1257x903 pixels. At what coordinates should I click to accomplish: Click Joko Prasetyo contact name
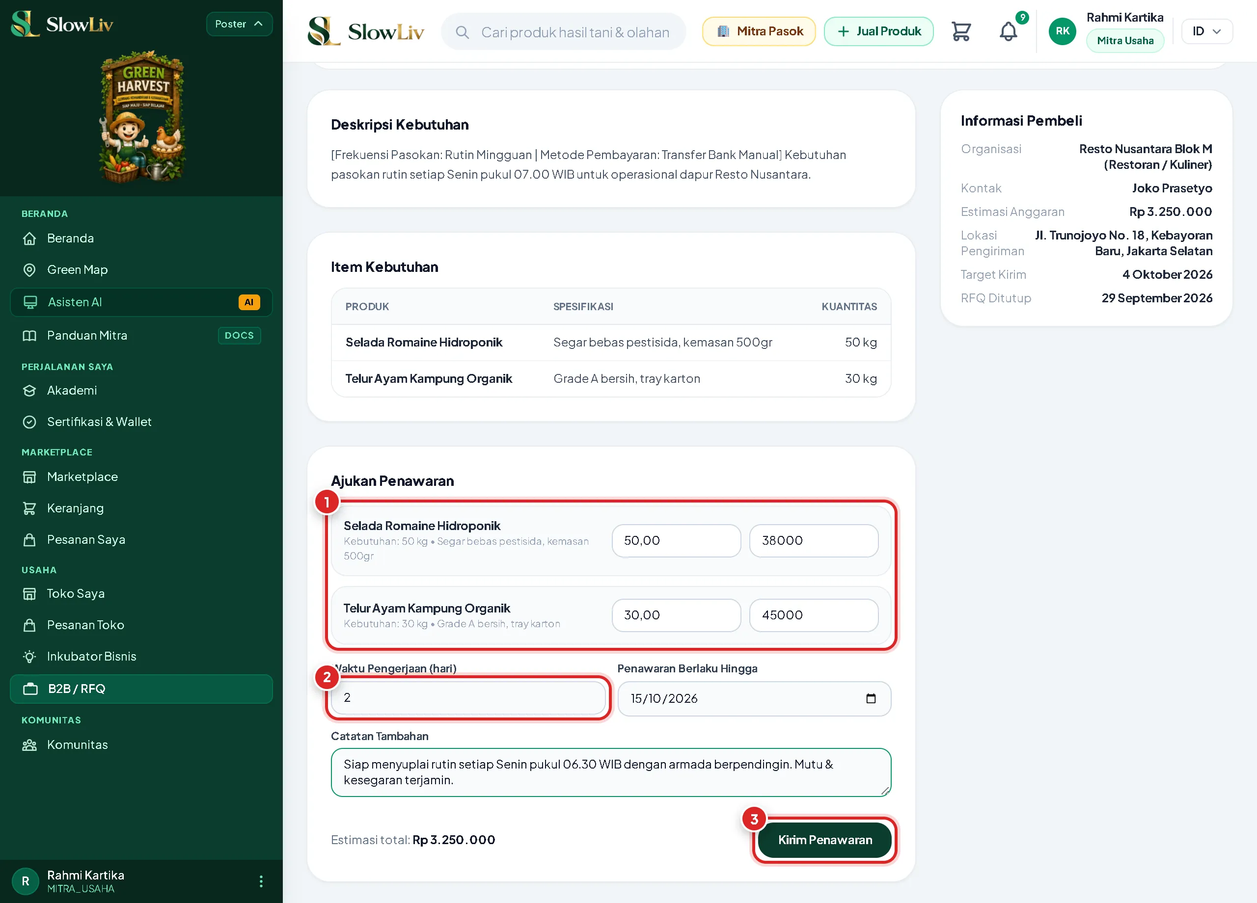point(1172,188)
